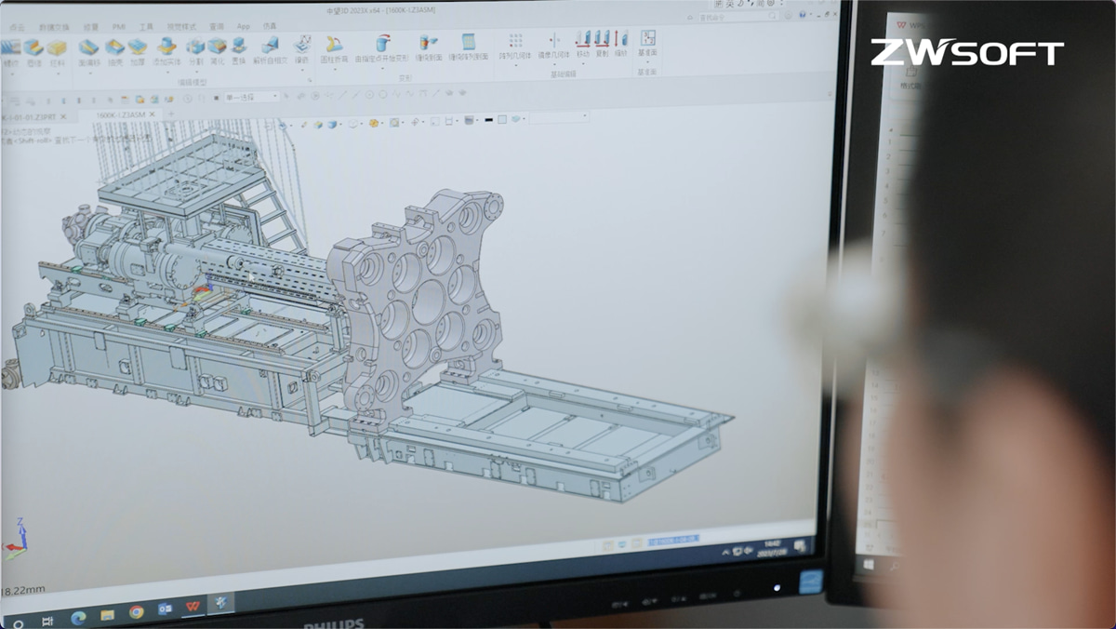The width and height of the screenshot is (1116, 629).
Task: Click the light-blue swatch in view toolbar
Action: (x=501, y=118)
